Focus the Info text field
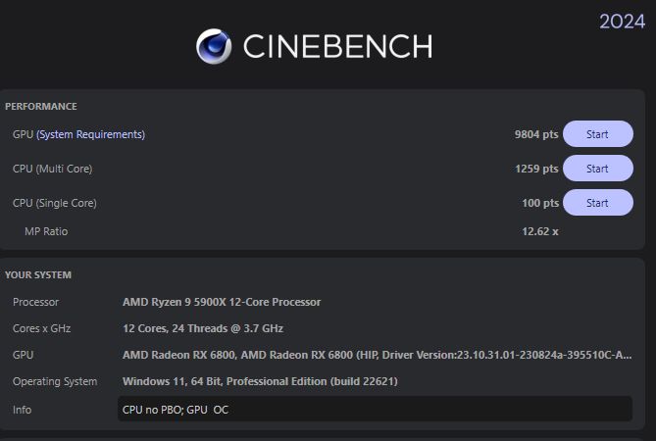656x441 pixels. (375, 409)
